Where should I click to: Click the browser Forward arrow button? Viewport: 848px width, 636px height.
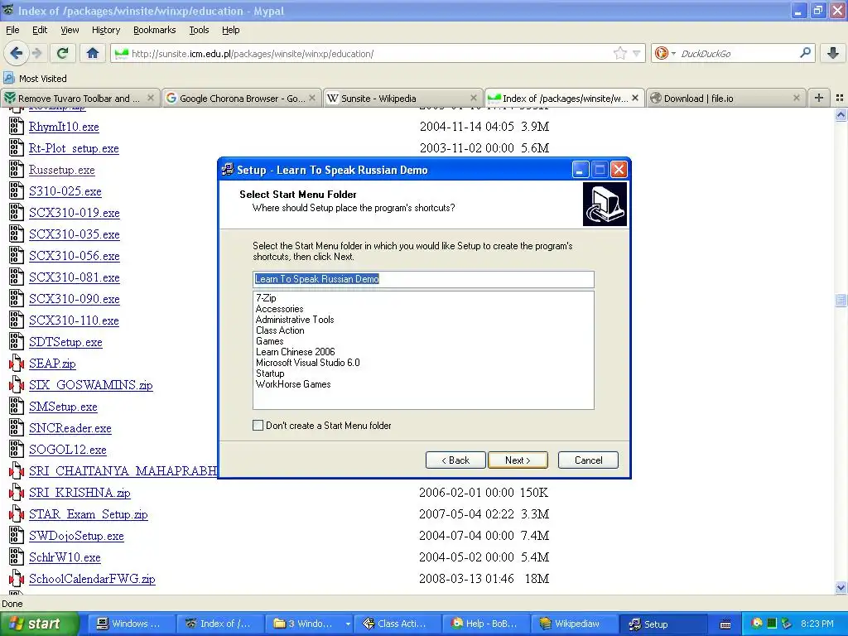click(36, 53)
